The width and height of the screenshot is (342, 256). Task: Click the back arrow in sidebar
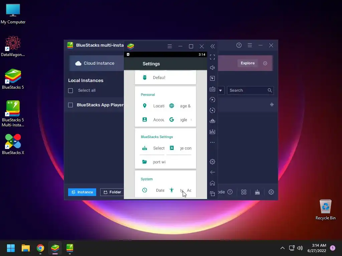212,172
